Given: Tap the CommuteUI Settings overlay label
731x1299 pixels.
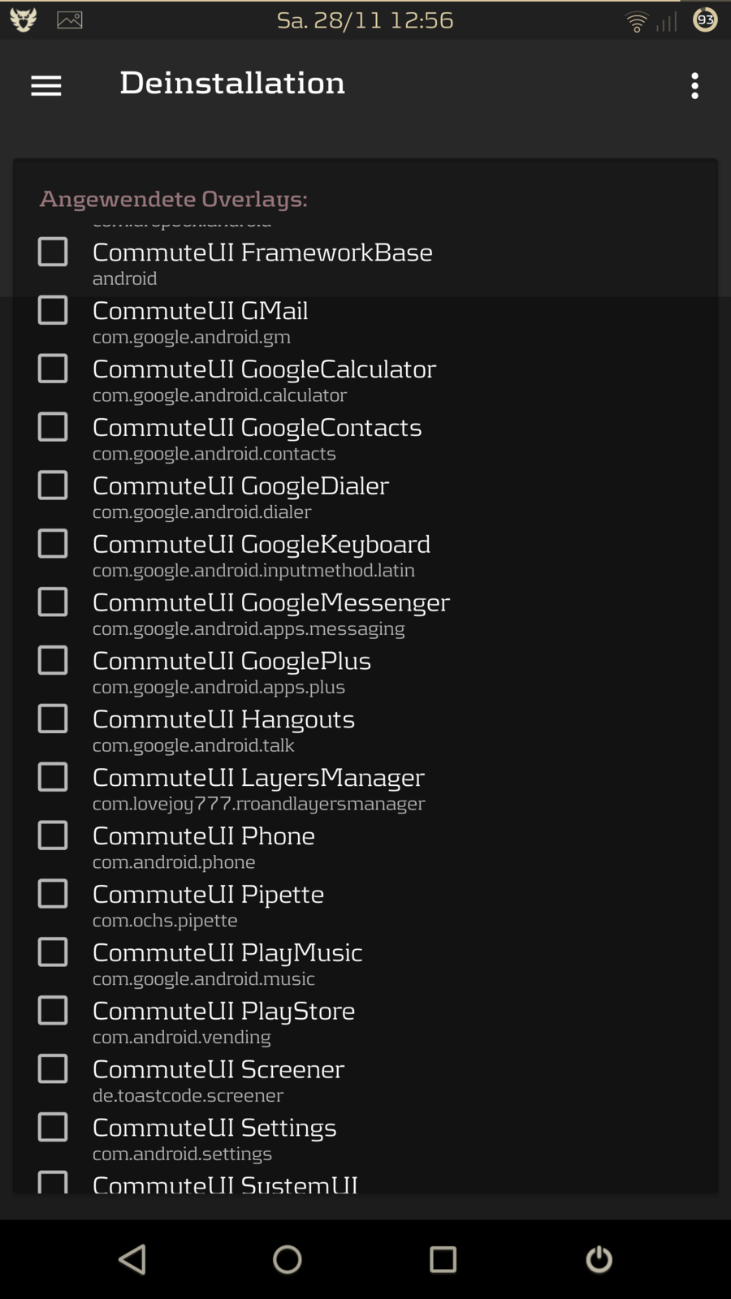Looking at the screenshot, I should point(214,1128).
